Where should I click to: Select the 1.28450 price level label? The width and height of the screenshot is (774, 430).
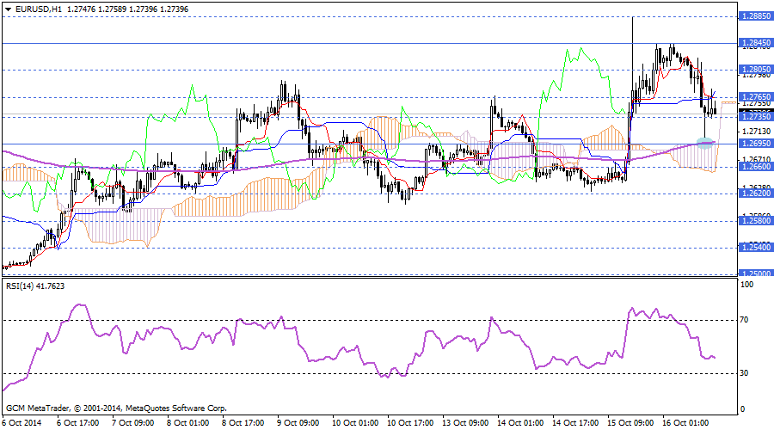click(755, 42)
